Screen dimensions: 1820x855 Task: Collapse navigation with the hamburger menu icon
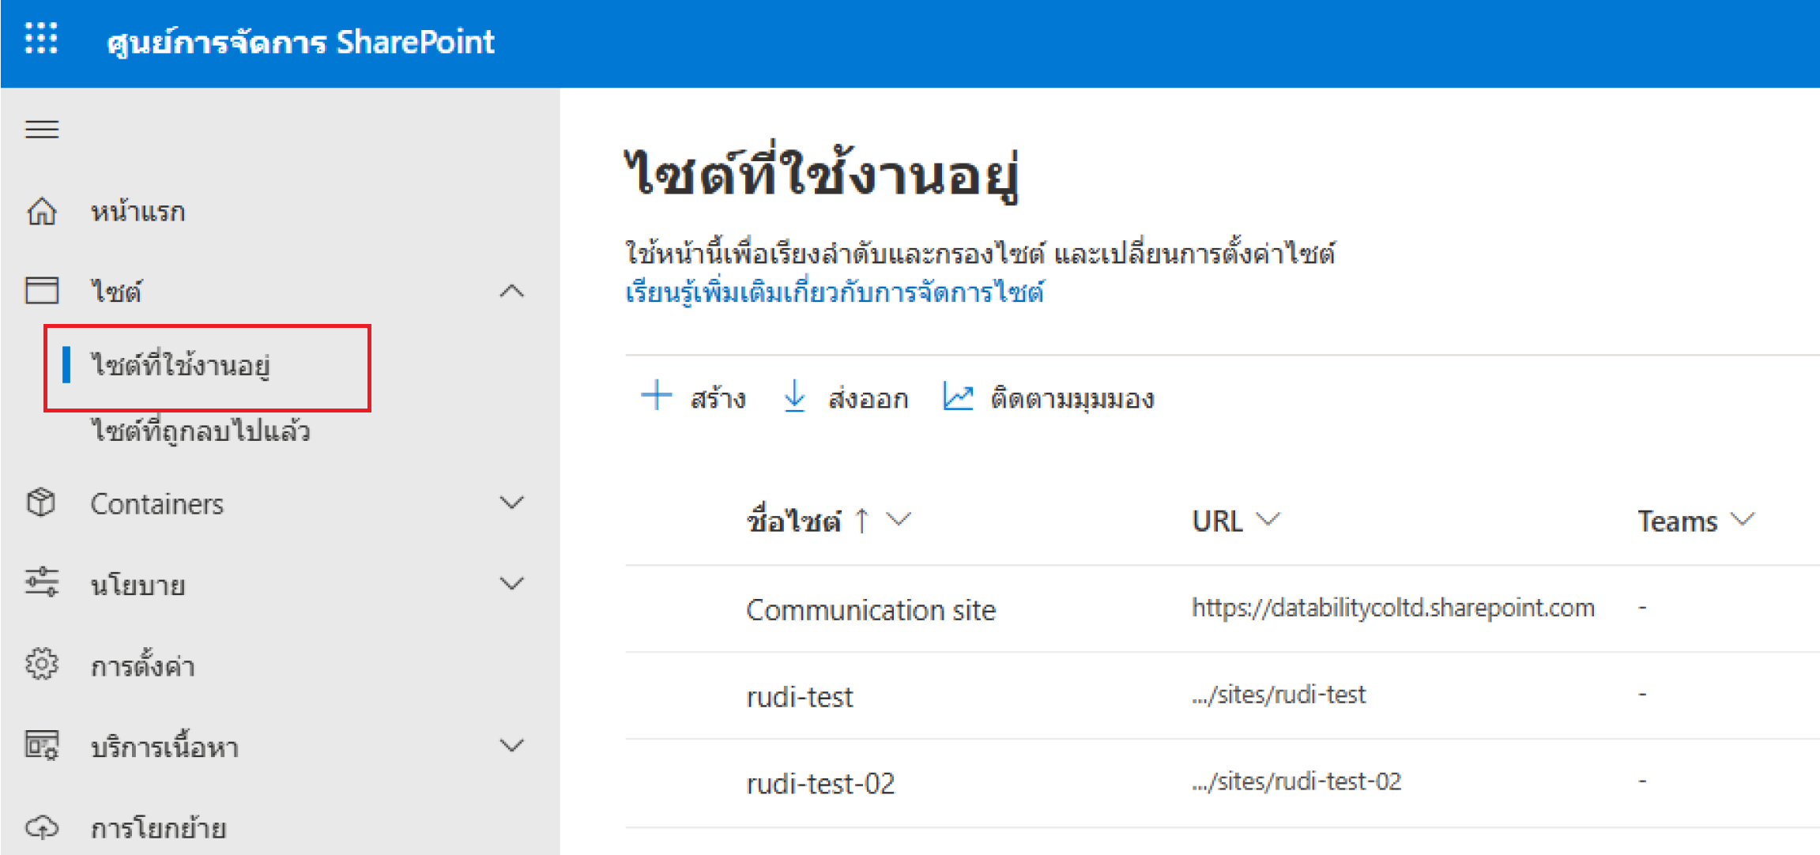click(42, 129)
